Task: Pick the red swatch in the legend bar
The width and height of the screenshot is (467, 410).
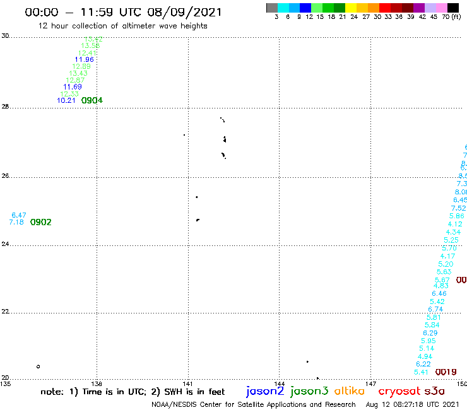Action: tap(385, 8)
